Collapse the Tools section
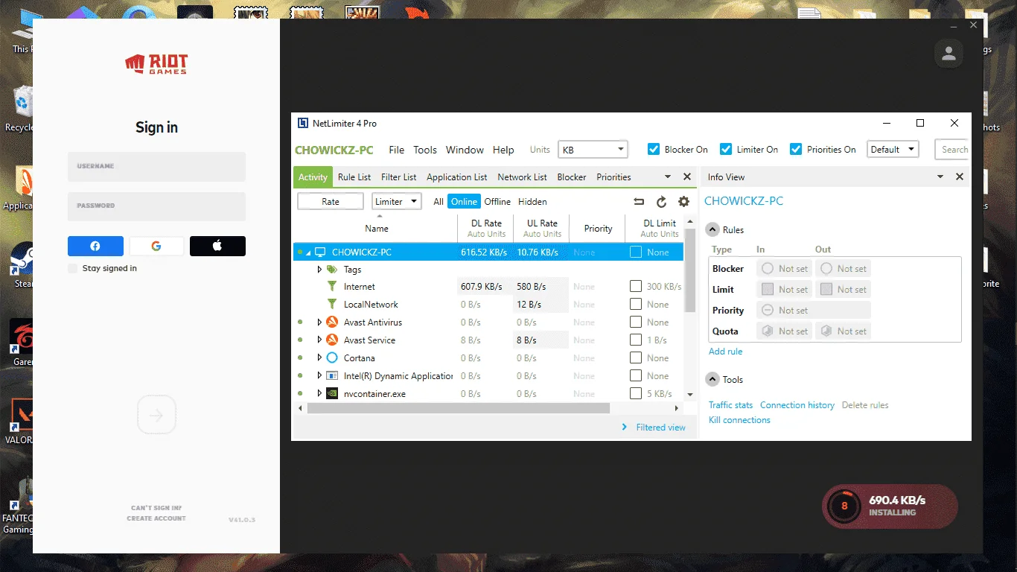This screenshot has height=572, width=1017. pyautogui.click(x=712, y=379)
